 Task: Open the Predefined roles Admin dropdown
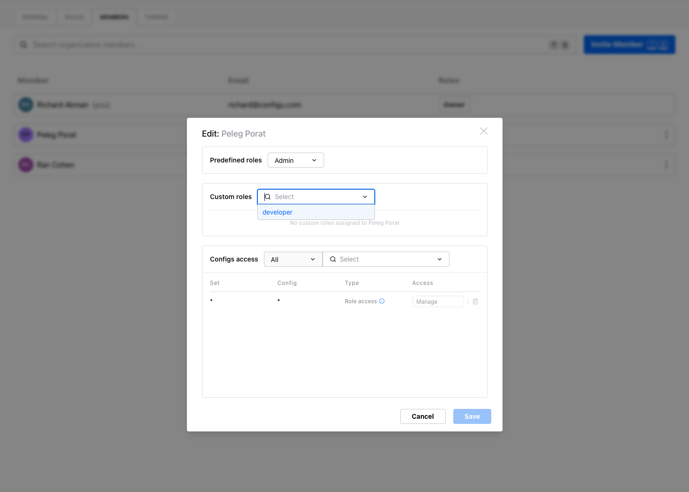[296, 160]
